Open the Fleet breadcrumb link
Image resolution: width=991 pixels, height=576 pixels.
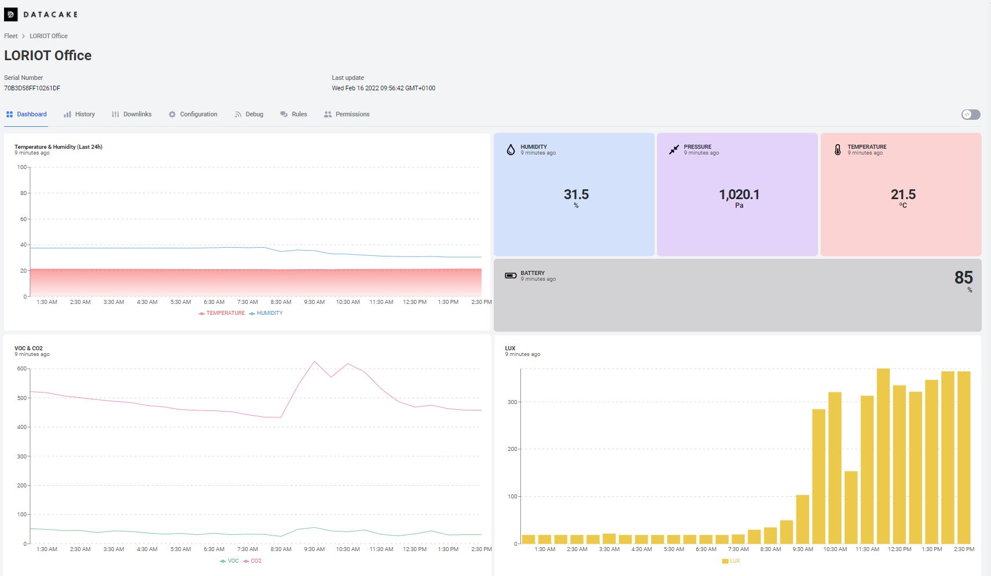point(11,36)
